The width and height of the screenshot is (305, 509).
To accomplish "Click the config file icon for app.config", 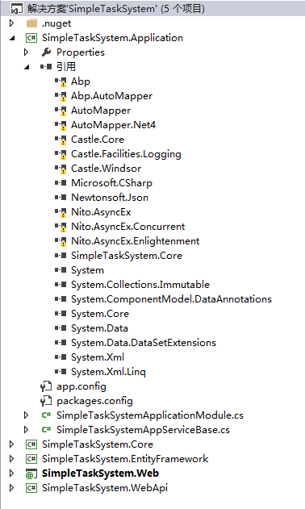I will [x=46, y=386].
